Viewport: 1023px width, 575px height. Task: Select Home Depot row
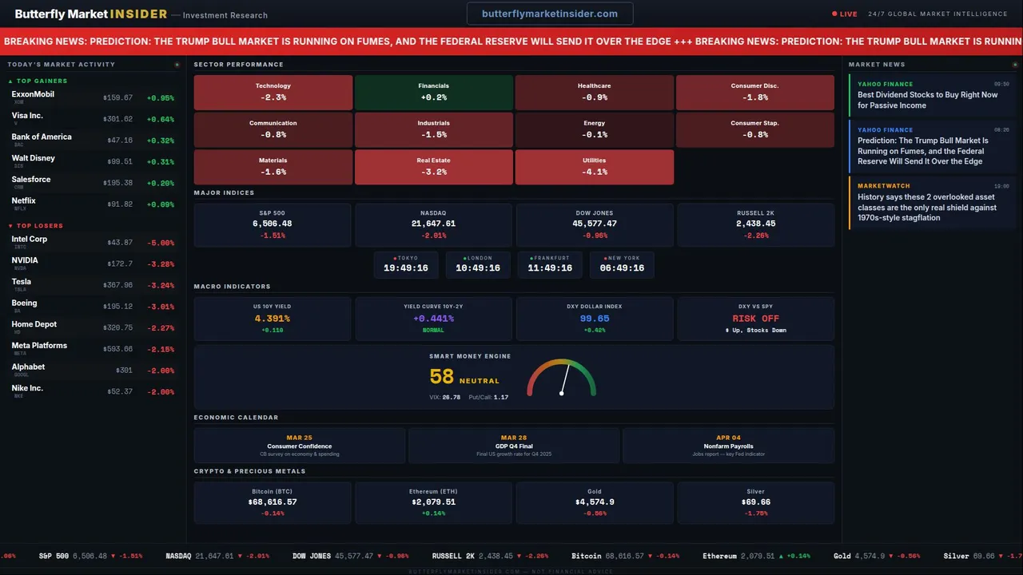(x=93, y=327)
